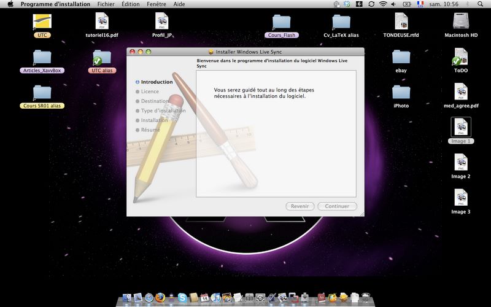Click the Continuer button in the installer
The image size is (491, 307).
[337, 206]
